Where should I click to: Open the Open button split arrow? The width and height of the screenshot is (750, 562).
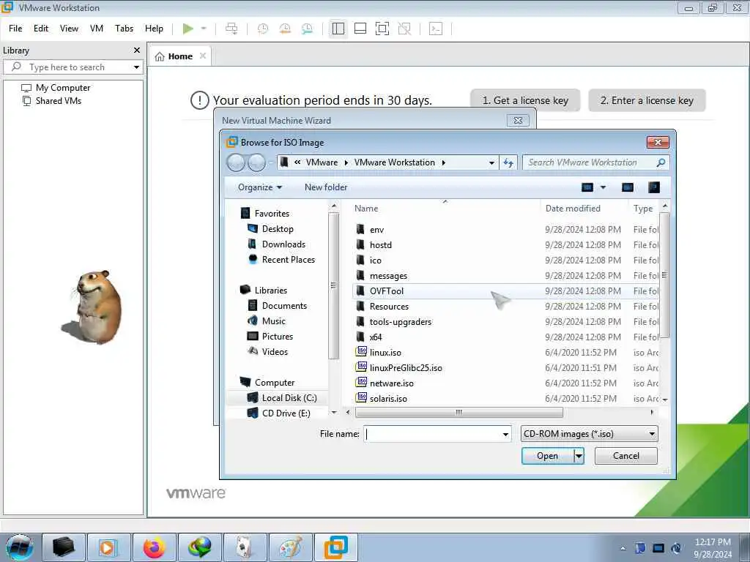(579, 456)
